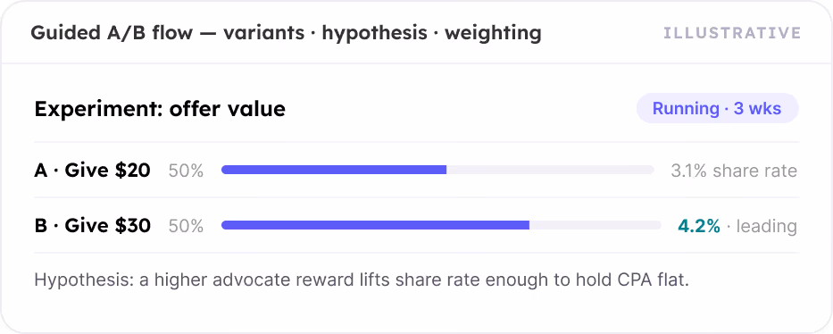Click the word variants in the header
This screenshot has height=334, width=833.
(264, 33)
